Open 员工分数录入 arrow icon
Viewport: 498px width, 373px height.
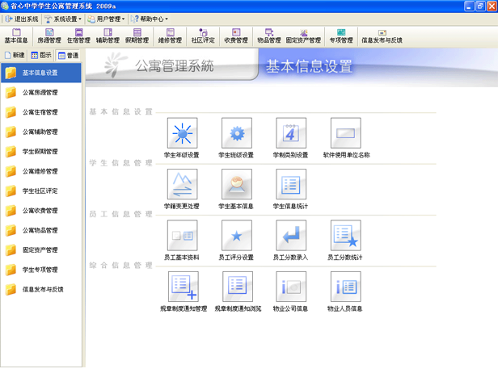(x=291, y=236)
